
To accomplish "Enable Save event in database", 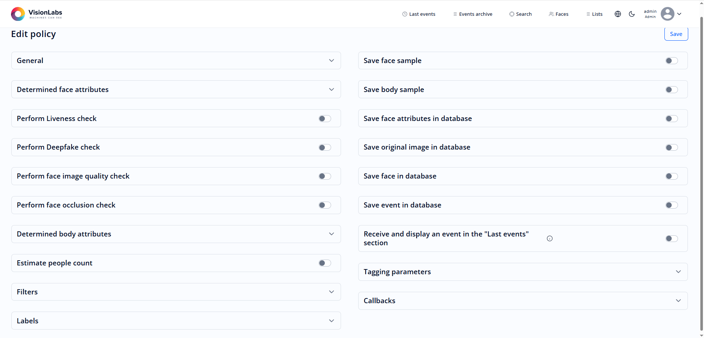I will [671, 205].
